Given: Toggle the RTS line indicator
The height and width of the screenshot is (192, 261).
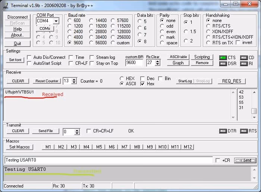Looking at the screenshot, I should 244,131.
